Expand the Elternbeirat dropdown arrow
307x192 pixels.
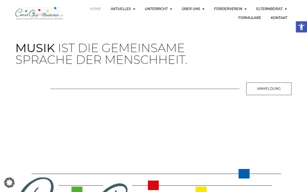pos(286,9)
